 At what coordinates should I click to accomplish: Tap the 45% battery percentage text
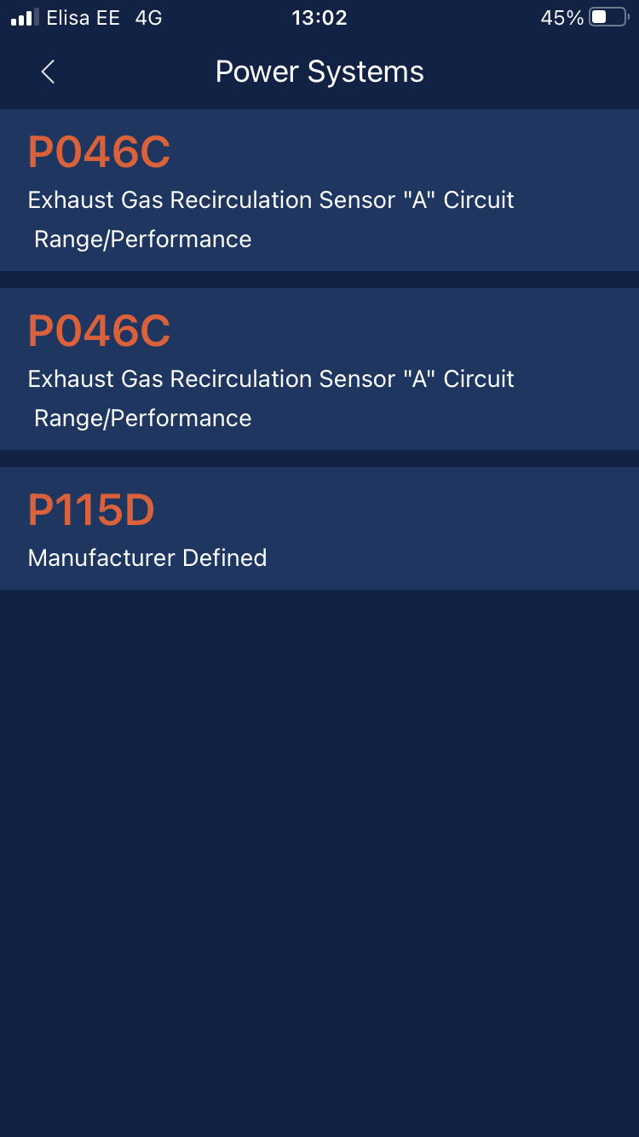(561, 17)
